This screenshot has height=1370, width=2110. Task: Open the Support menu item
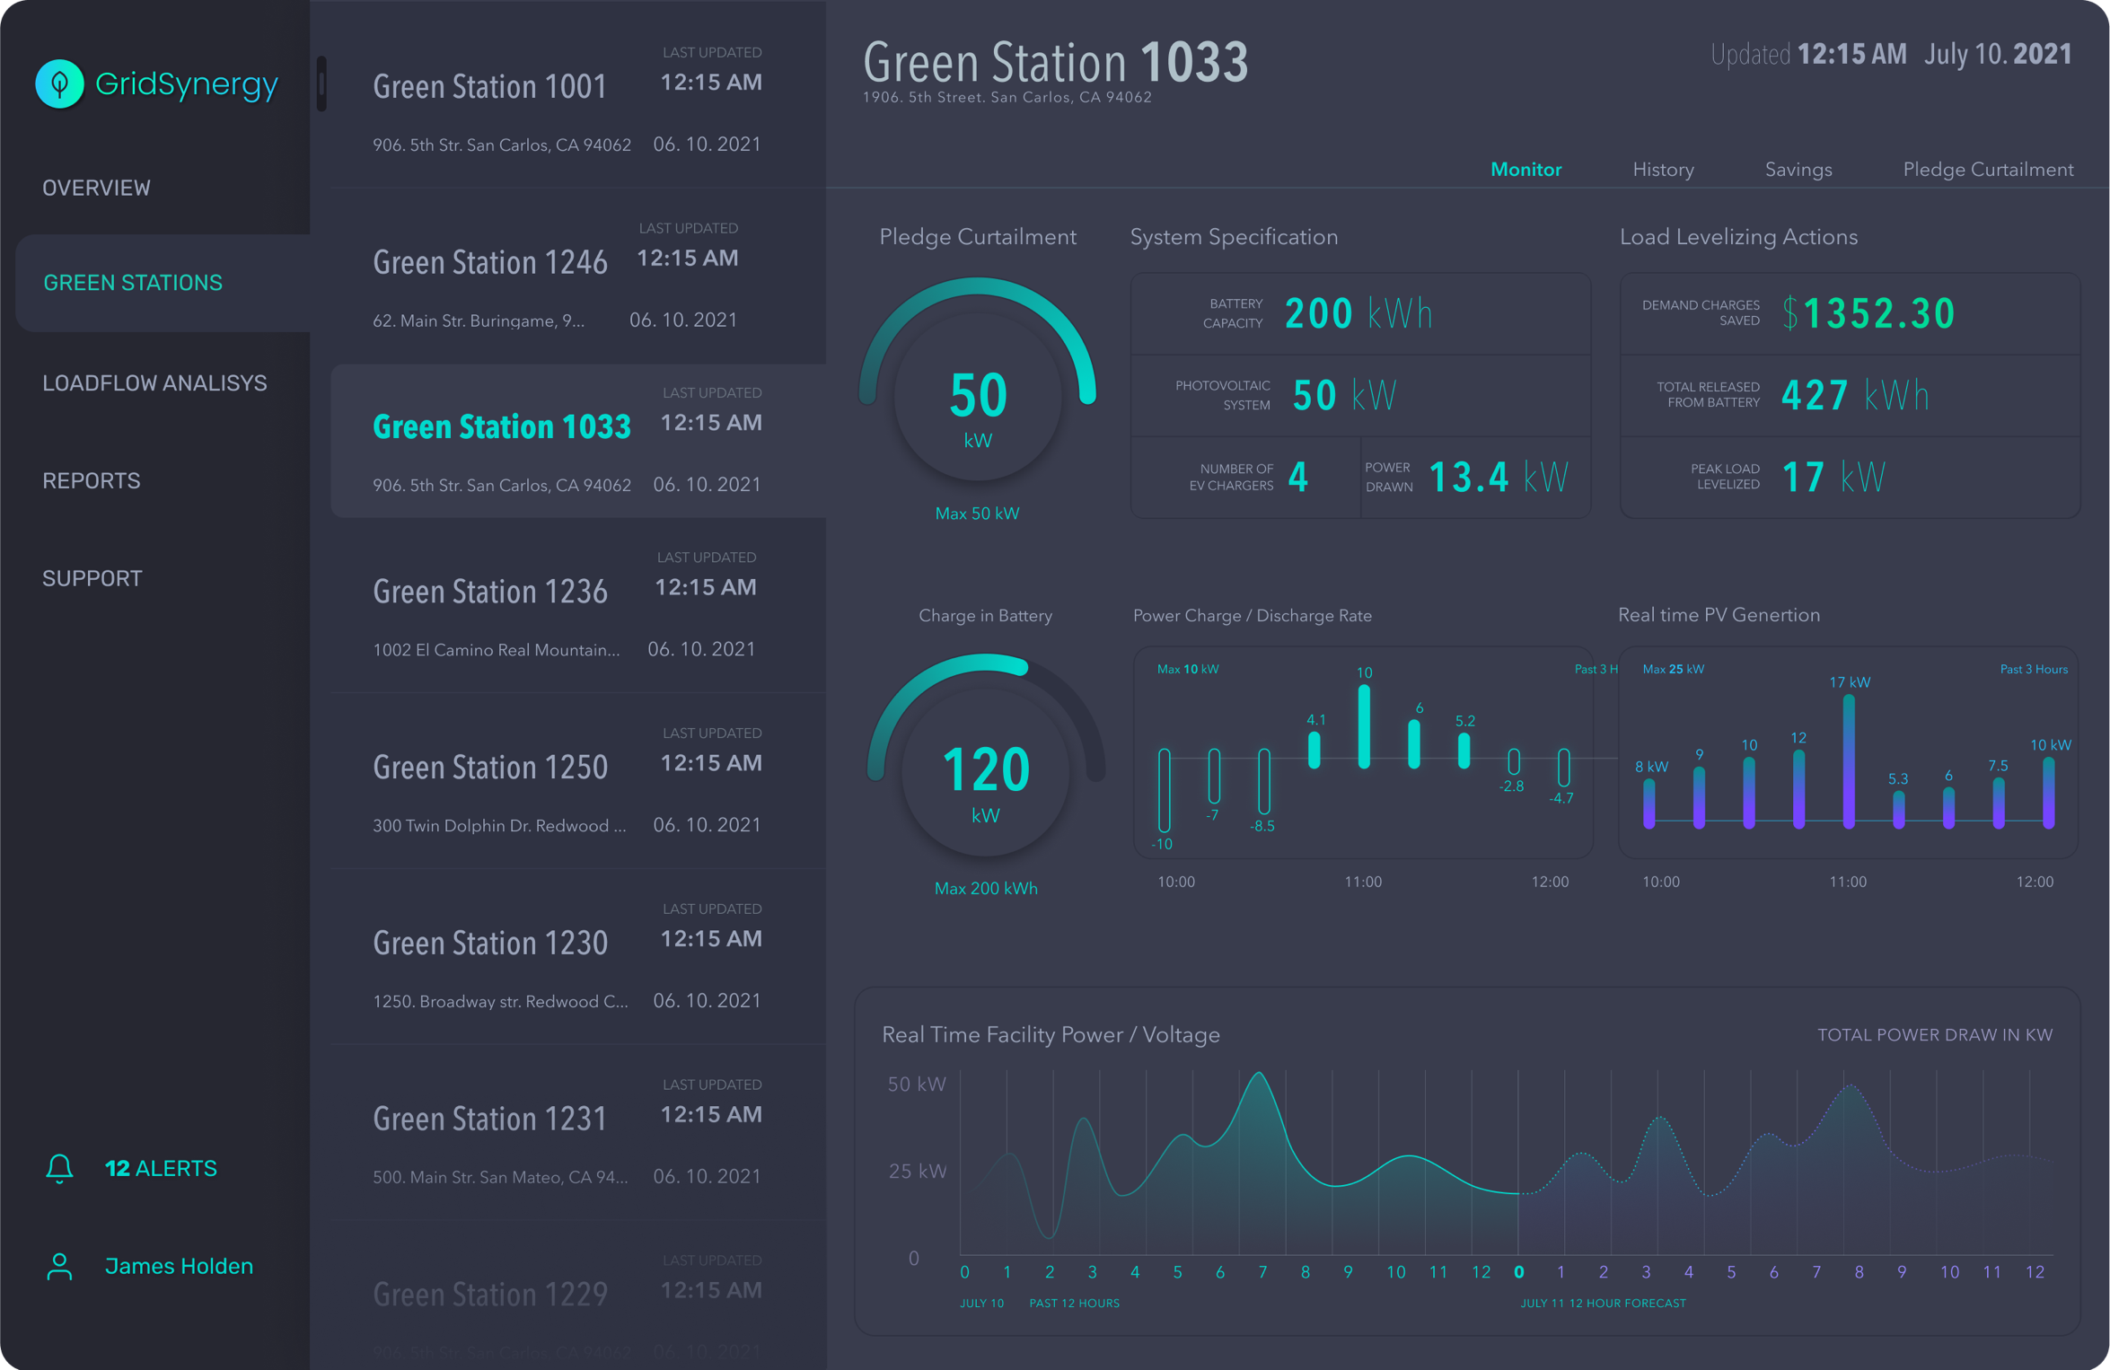pyautogui.click(x=92, y=578)
